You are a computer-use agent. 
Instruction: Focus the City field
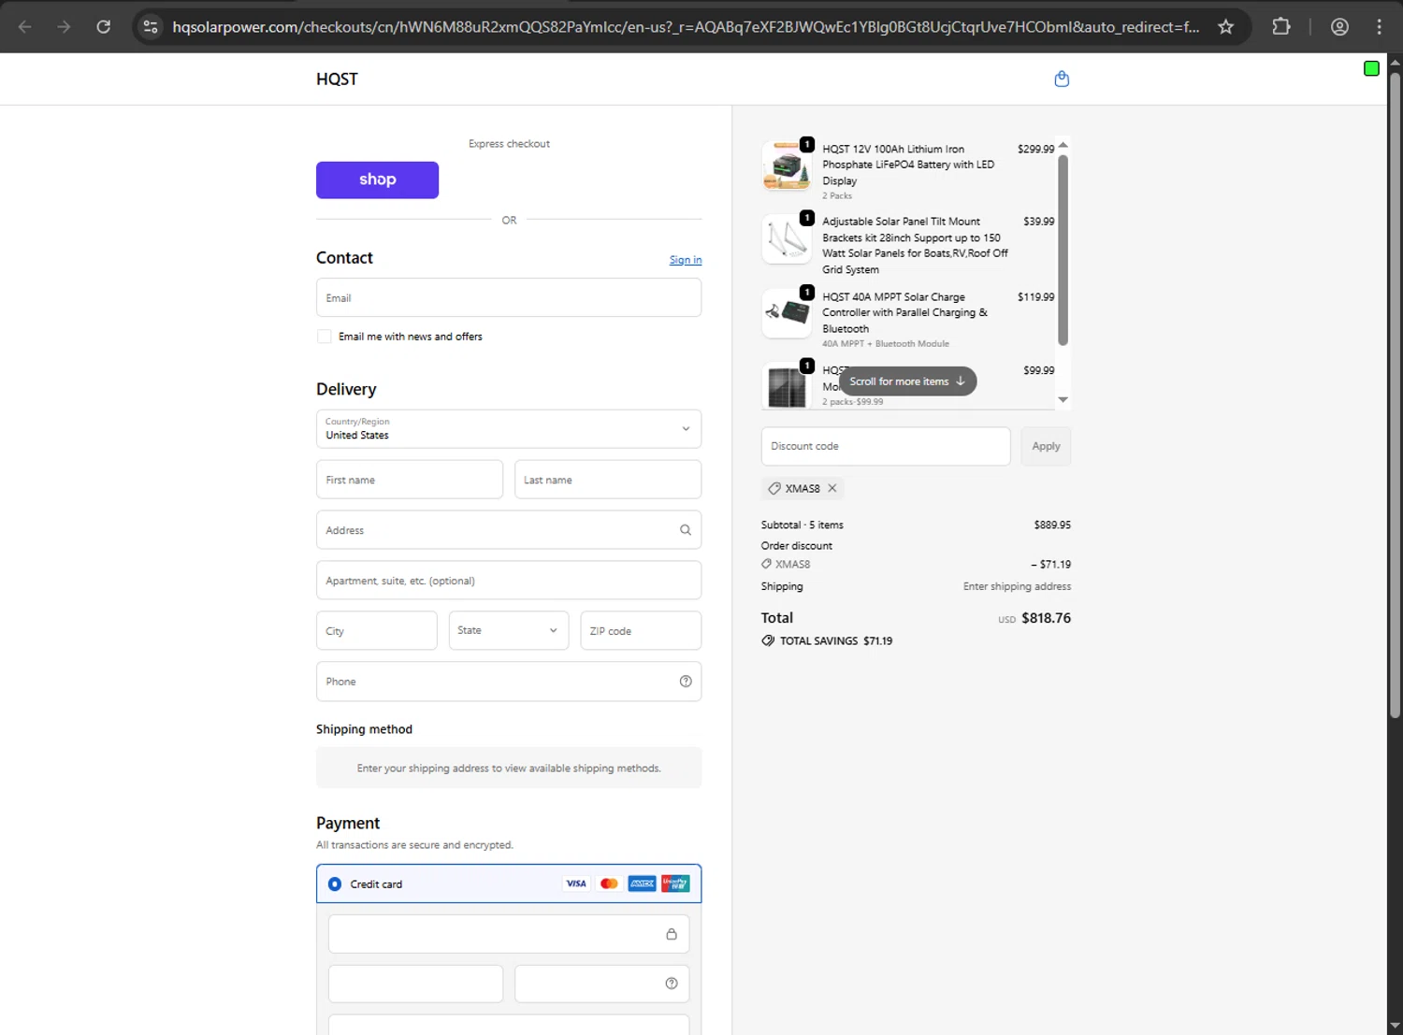(x=377, y=630)
